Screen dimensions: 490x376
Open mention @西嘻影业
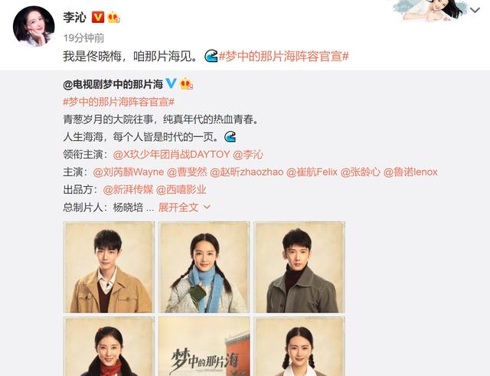pyautogui.click(x=181, y=189)
